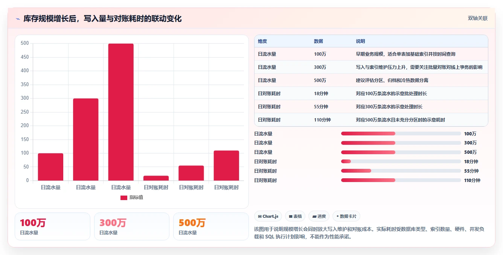Click the cell 早期业务规模，适合单表加基础索引并按时间查询
This screenshot has width=503, height=255.
406,54
